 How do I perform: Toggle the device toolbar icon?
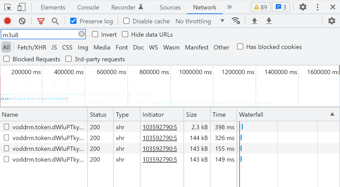tap(21, 7)
